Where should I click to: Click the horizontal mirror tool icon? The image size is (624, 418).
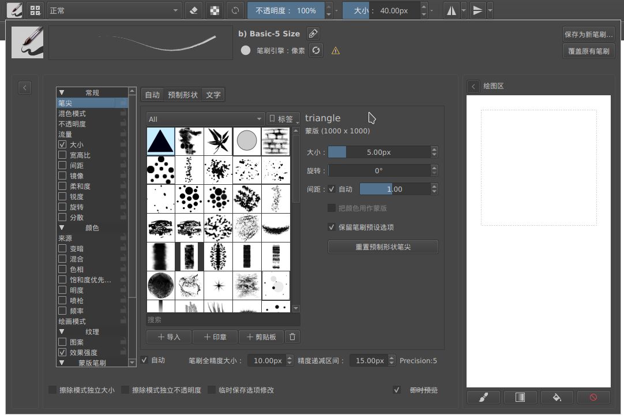451,10
